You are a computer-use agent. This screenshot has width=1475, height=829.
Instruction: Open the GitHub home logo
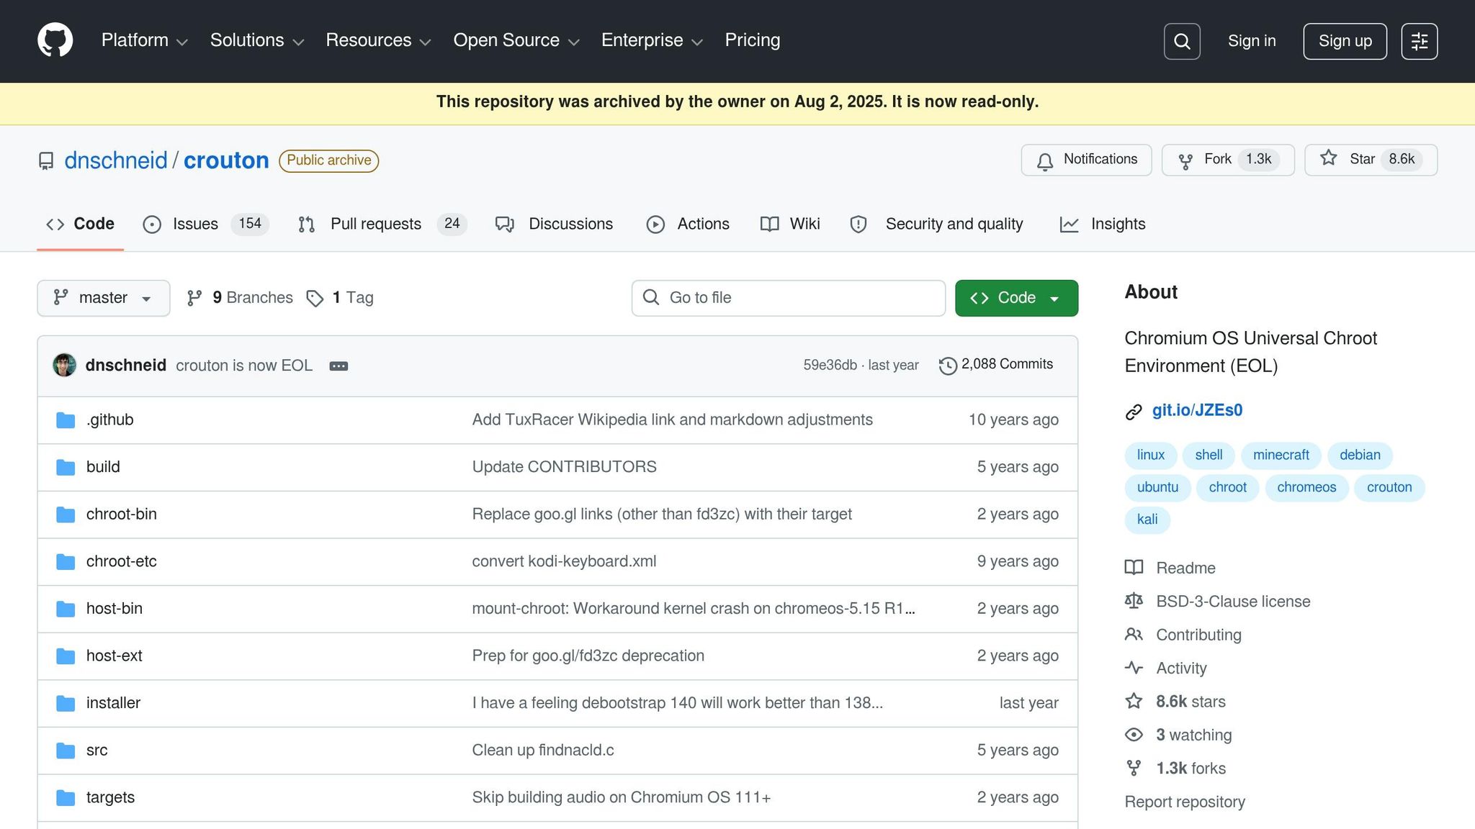[x=55, y=40]
